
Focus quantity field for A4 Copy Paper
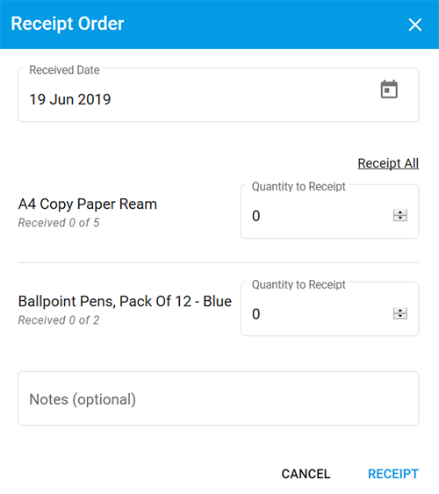329,211
